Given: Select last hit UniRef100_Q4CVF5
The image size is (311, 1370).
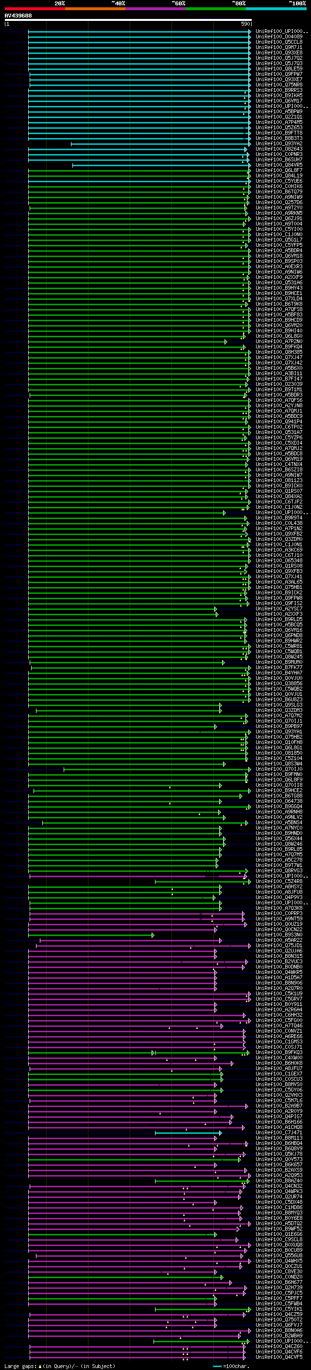Looking at the screenshot, I should pos(279,1357).
